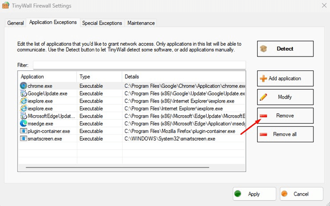Click the TinyWall title bar icon
330x206 pixels.
click(6, 6)
